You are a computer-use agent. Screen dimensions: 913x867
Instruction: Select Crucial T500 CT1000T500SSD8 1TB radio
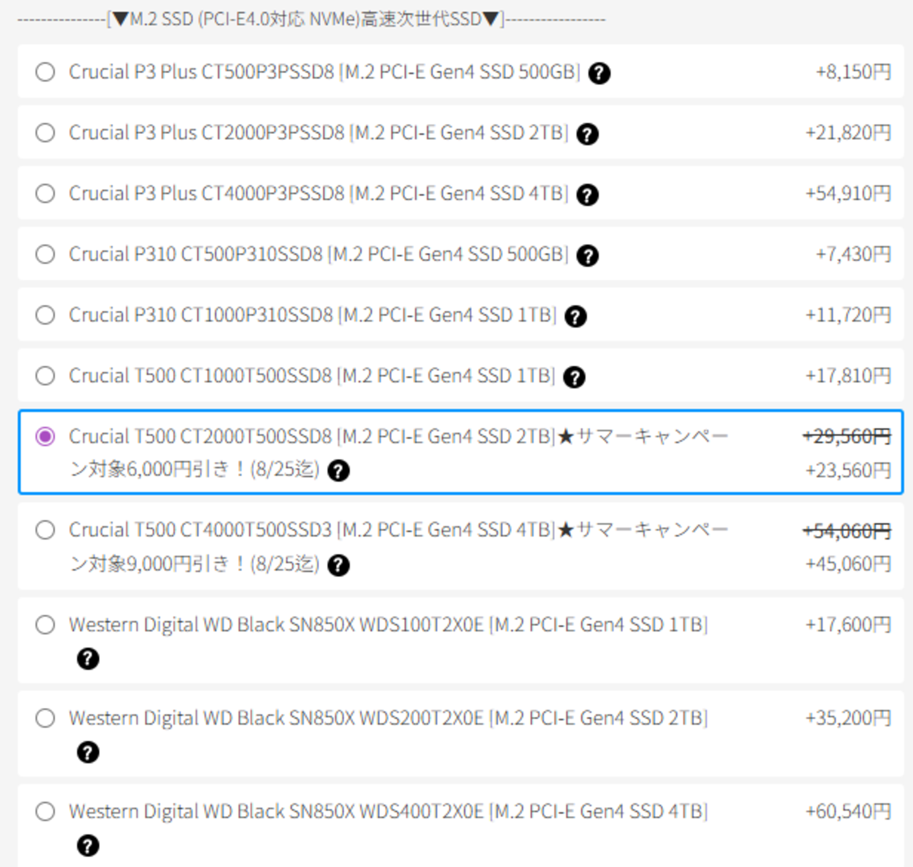point(45,376)
